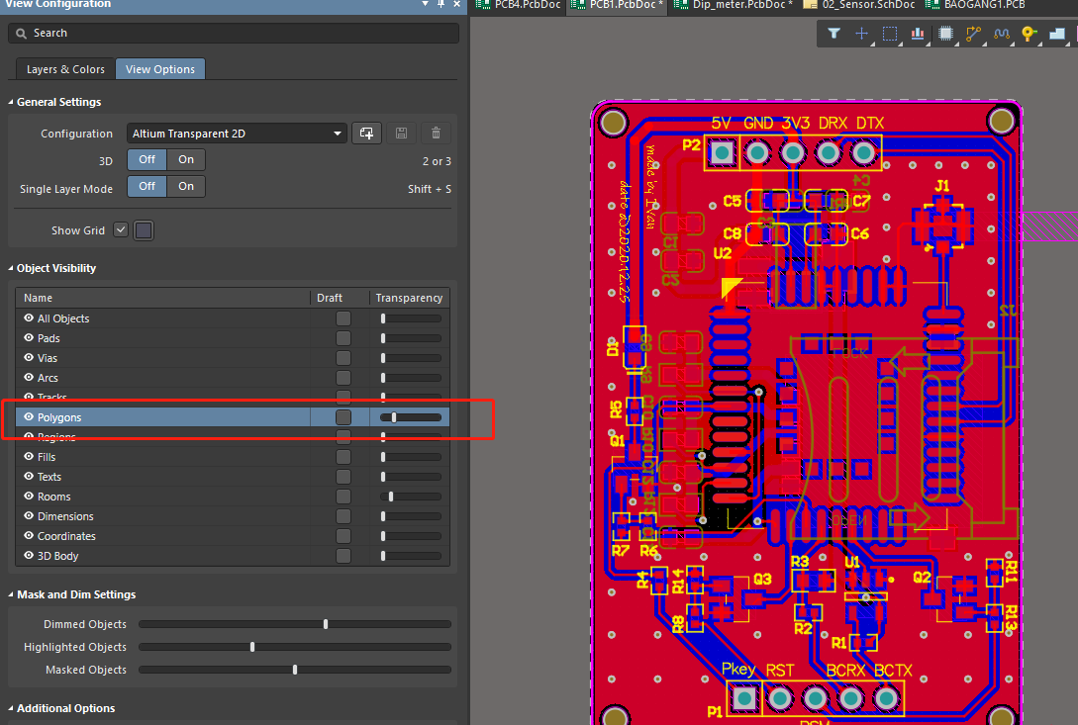1078x725 pixels.
Task: Open the place component tool
Action: click(x=945, y=34)
